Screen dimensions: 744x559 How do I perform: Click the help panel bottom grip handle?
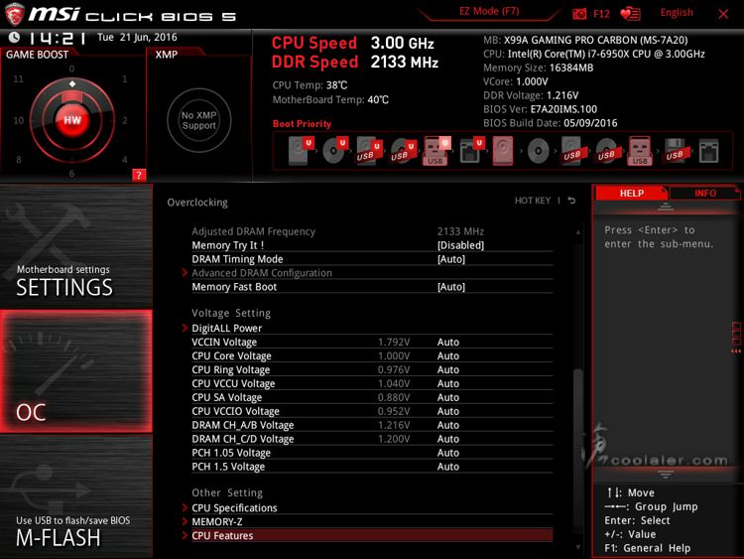666,474
